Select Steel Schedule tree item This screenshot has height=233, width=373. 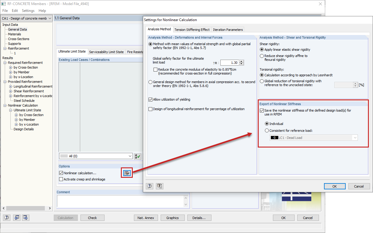(24, 101)
